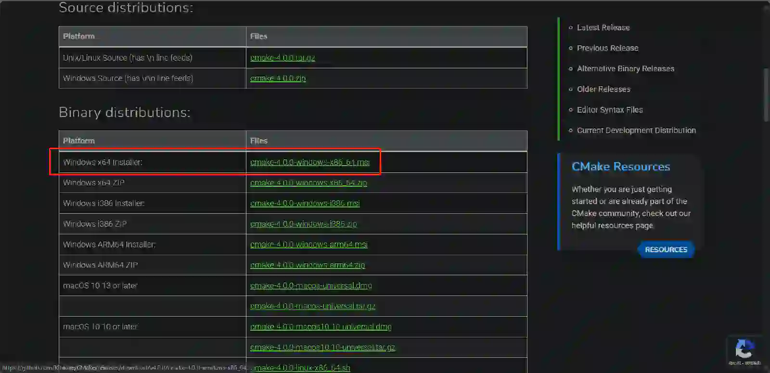
Task: Open Alternative Binary Releases link
Action: coord(625,69)
